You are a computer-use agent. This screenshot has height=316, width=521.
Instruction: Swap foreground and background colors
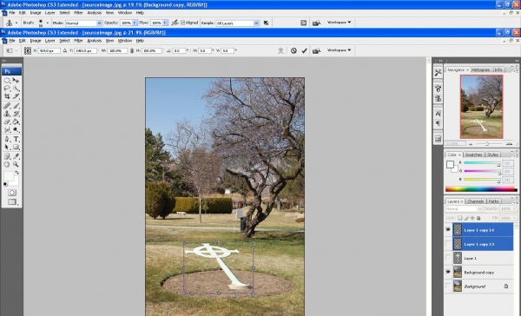(x=17, y=173)
